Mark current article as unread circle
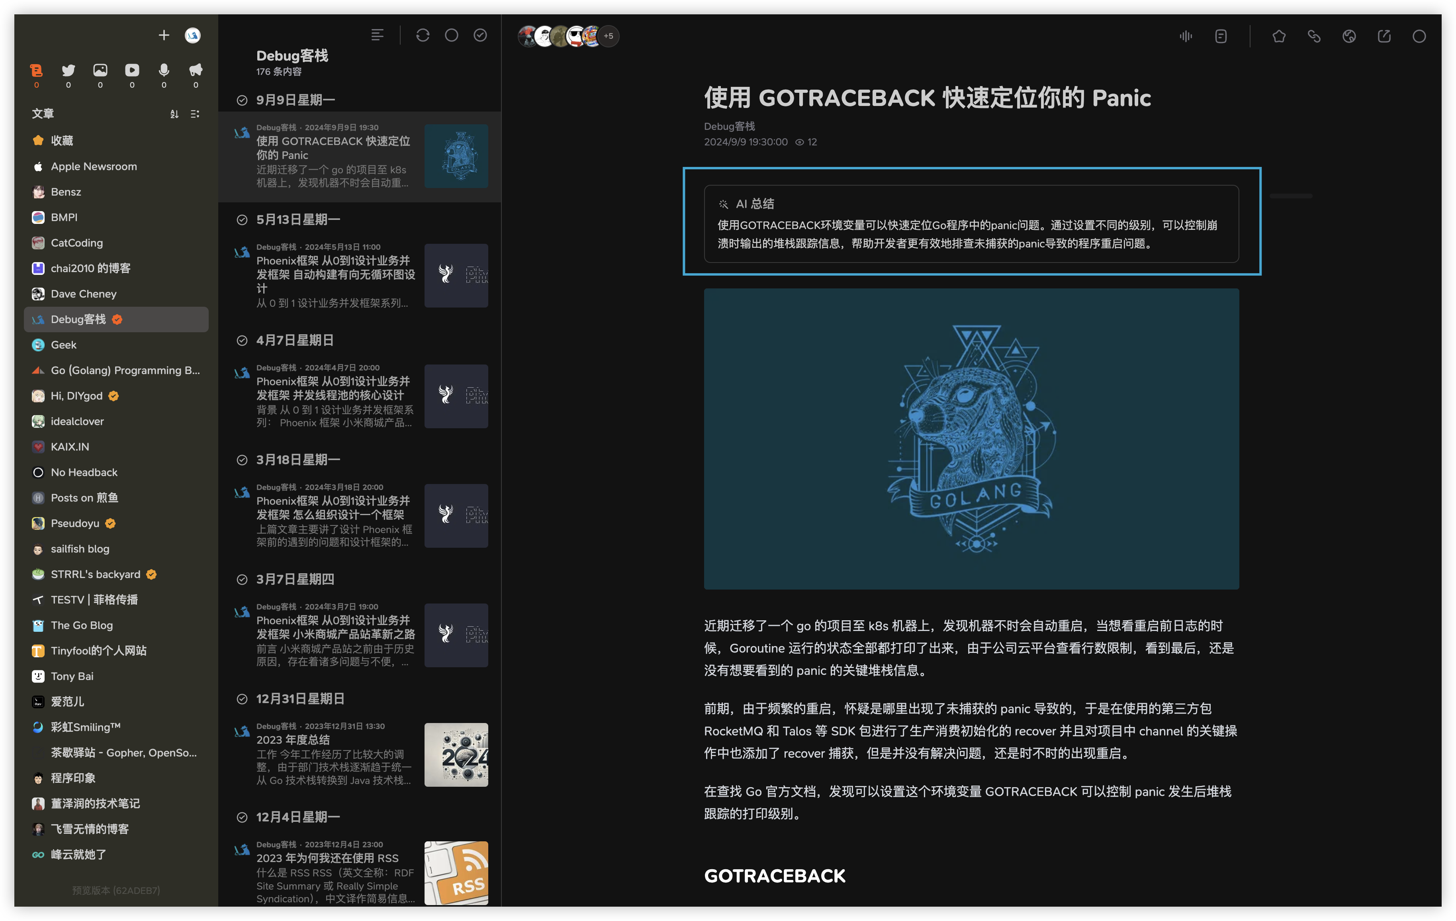This screenshot has width=1456, height=921. [x=1419, y=36]
